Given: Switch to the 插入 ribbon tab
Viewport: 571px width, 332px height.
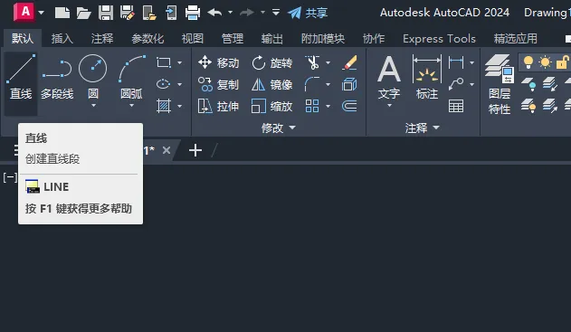Looking at the screenshot, I should (62, 38).
